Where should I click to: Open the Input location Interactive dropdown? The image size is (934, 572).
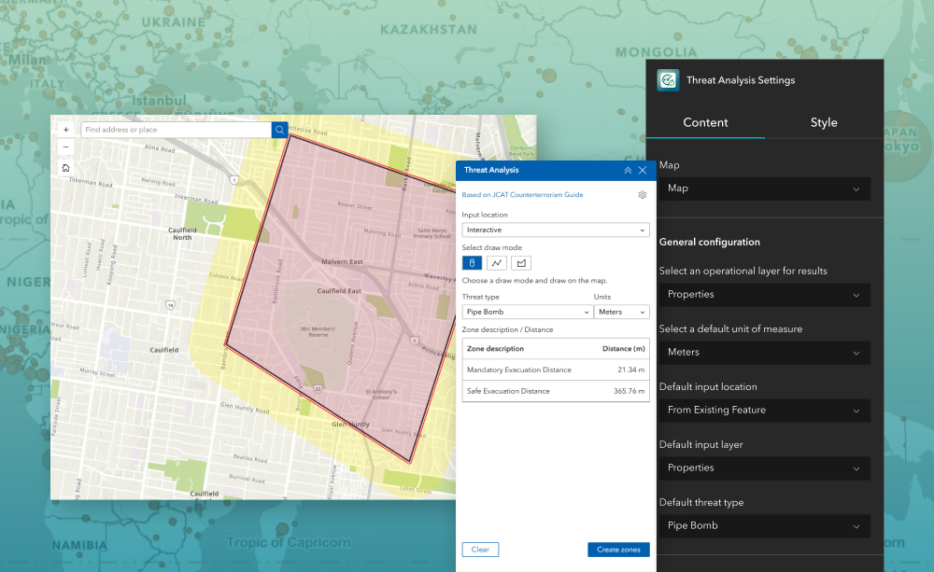pos(556,230)
